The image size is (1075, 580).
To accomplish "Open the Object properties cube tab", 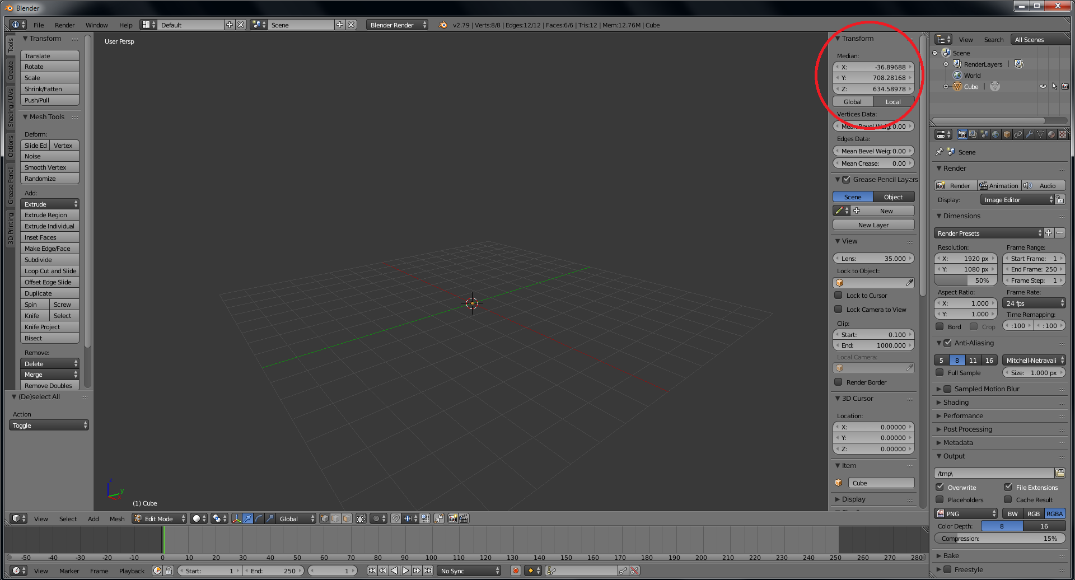I will tap(1007, 134).
